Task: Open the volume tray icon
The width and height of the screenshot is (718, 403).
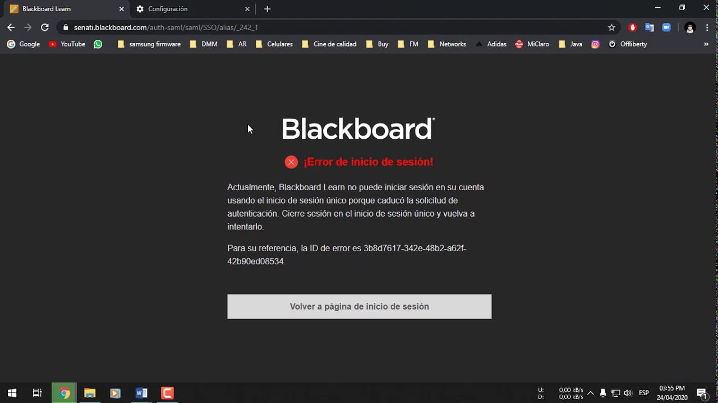Action: click(x=628, y=393)
